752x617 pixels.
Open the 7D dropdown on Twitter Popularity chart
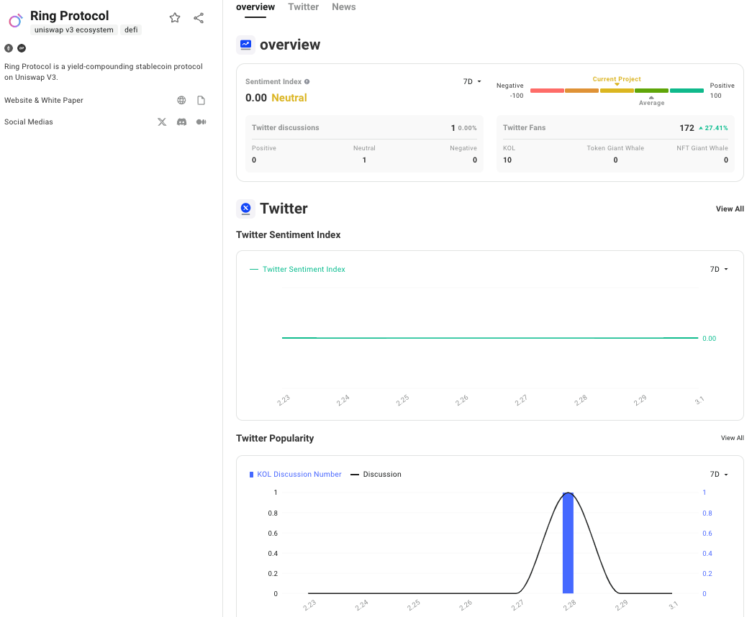click(x=719, y=475)
